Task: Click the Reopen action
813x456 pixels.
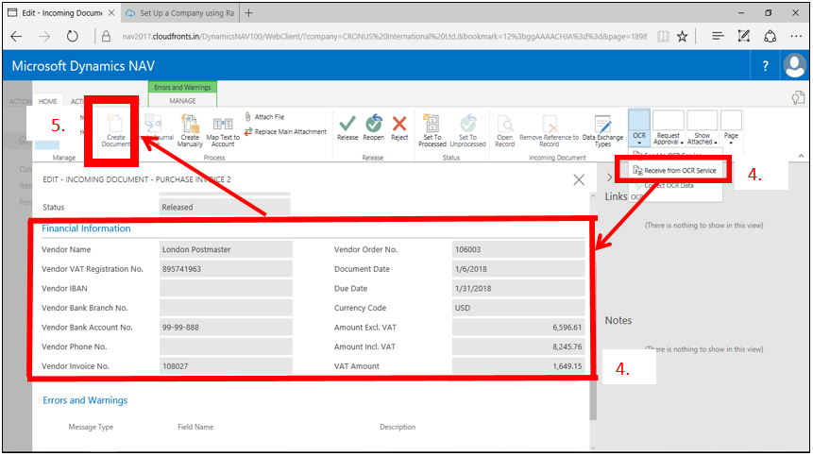Action: click(373, 128)
